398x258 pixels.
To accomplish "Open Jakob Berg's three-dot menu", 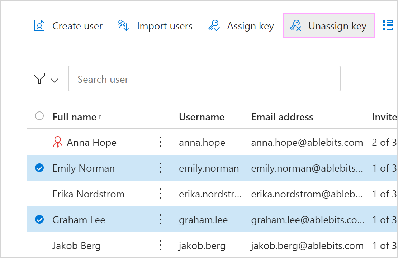I will coord(160,245).
